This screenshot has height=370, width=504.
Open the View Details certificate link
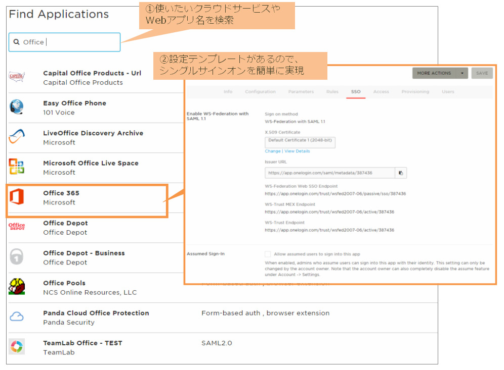coord(297,151)
